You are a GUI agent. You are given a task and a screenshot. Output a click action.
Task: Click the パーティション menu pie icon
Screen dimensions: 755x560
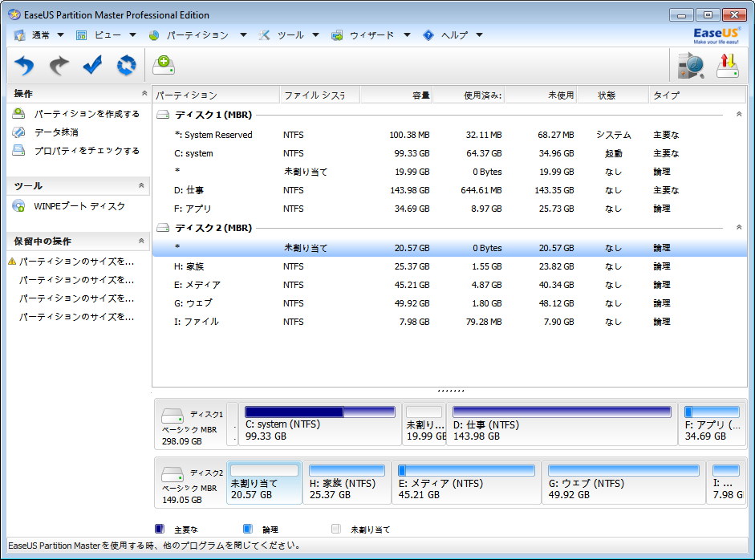coord(154,35)
